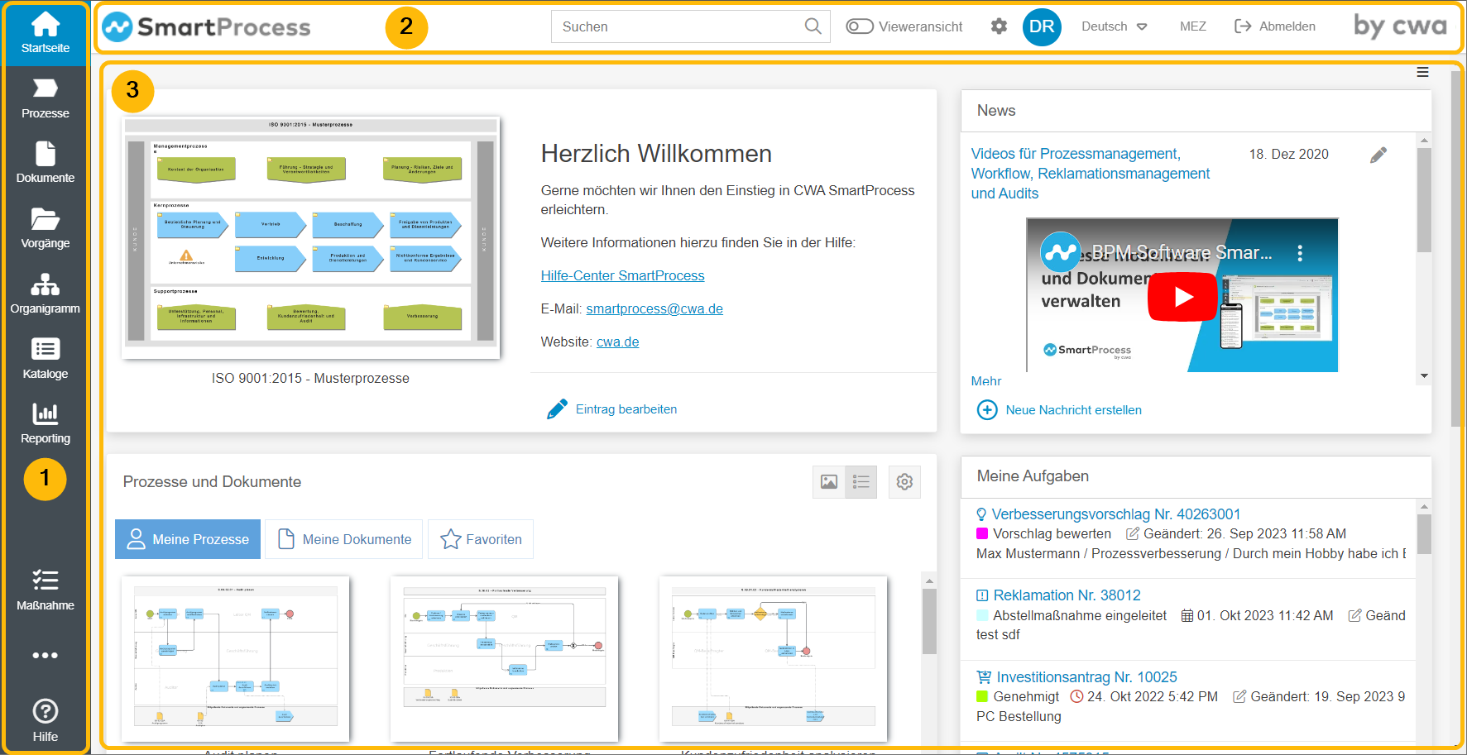Screen dimensions: 1467x755
Task: Click the 18. Dez 2020 news date
Action: (x=1288, y=154)
